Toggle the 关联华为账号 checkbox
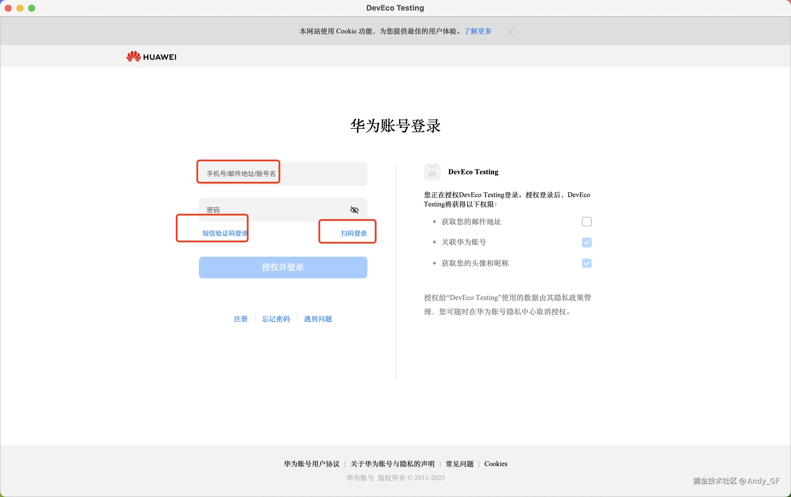Viewport: 791px width, 497px height. tap(586, 243)
